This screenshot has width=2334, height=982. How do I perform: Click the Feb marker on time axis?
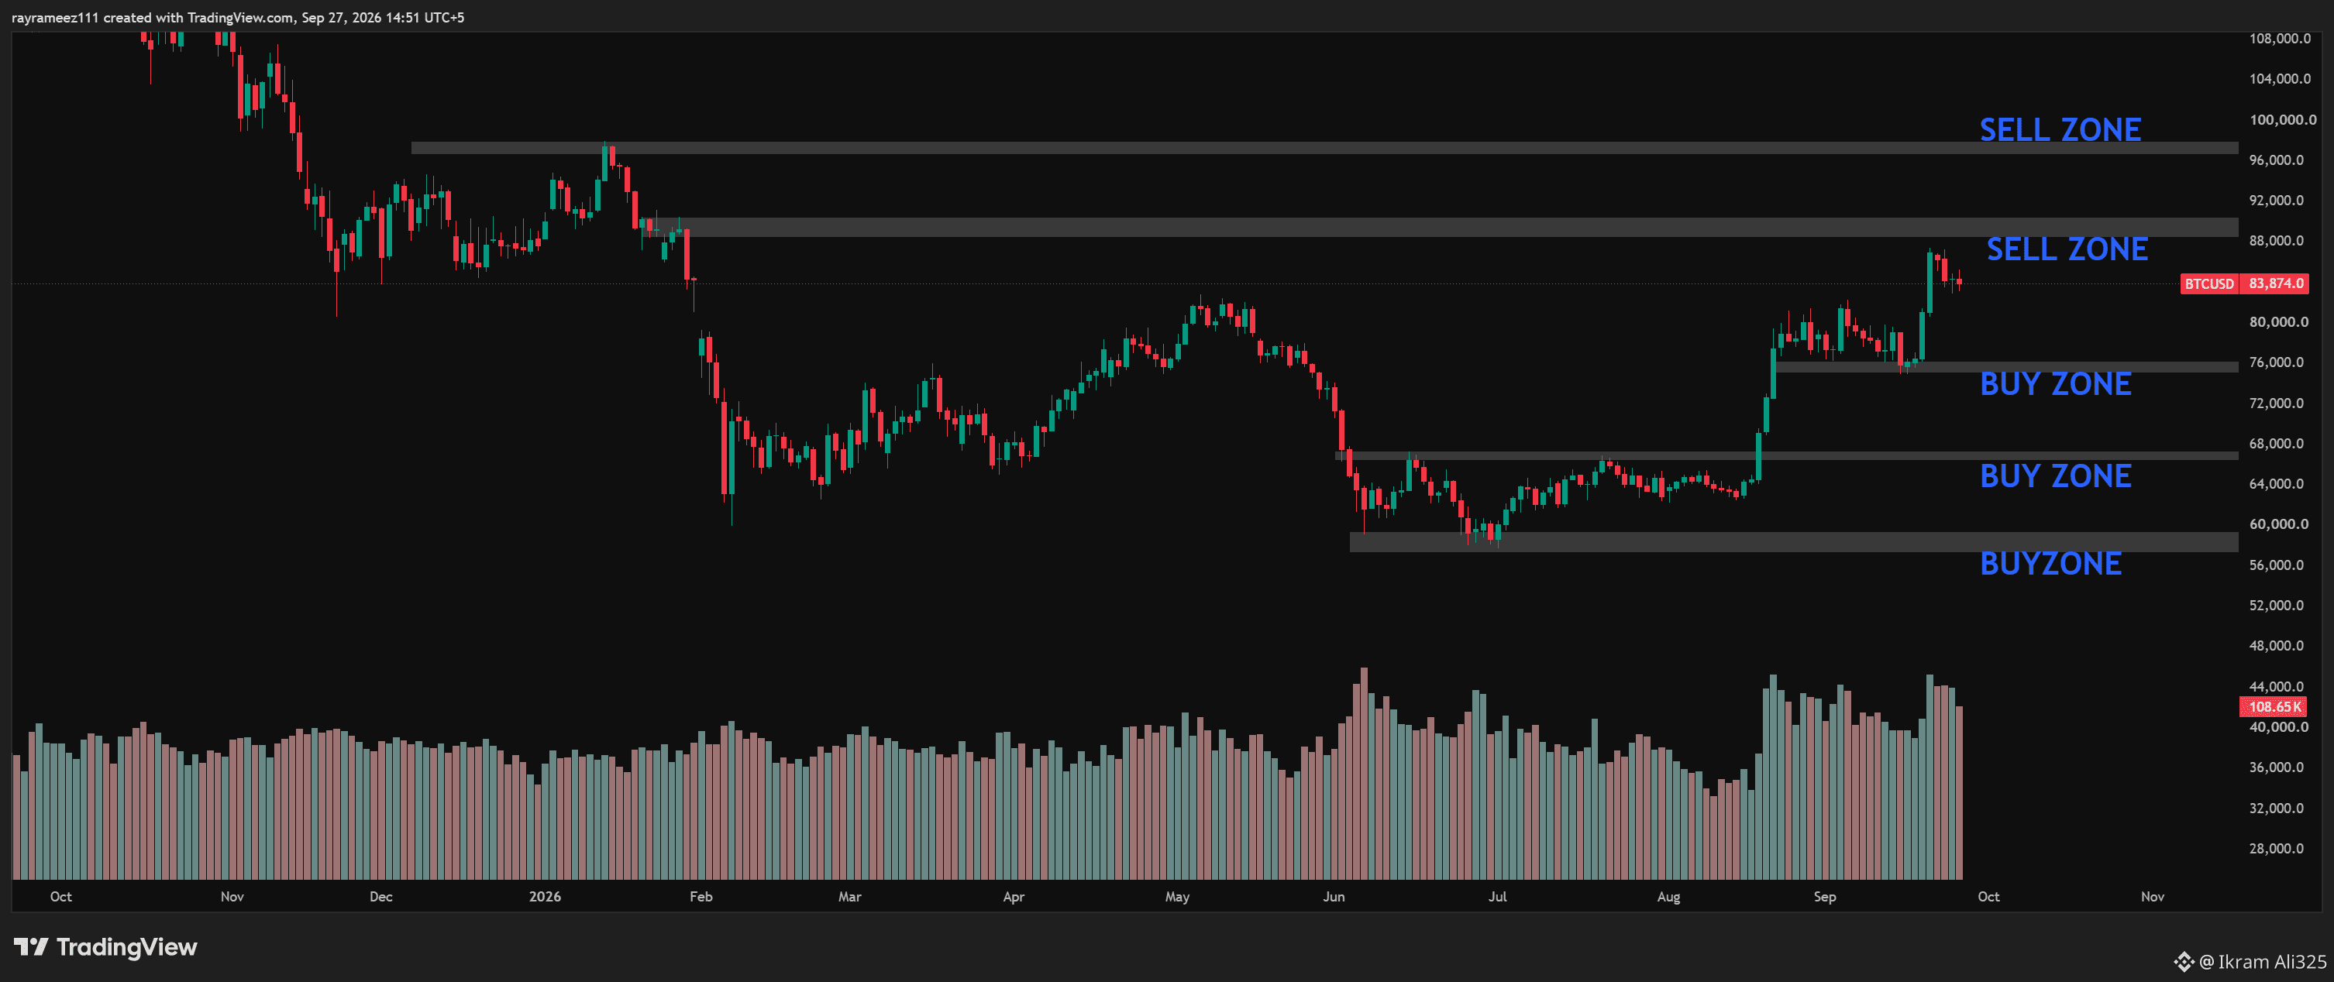click(x=701, y=896)
